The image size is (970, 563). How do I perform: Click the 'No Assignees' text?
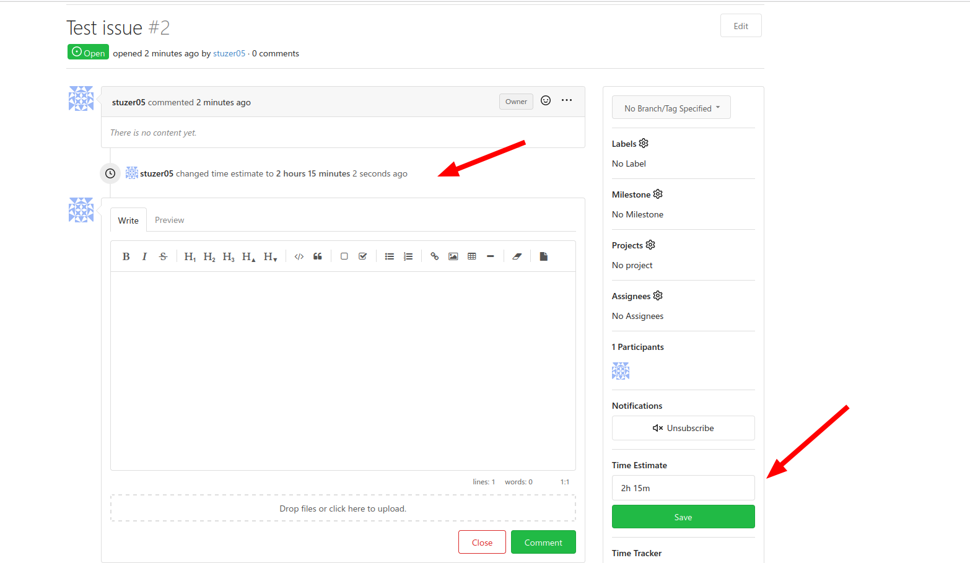(637, 316)
